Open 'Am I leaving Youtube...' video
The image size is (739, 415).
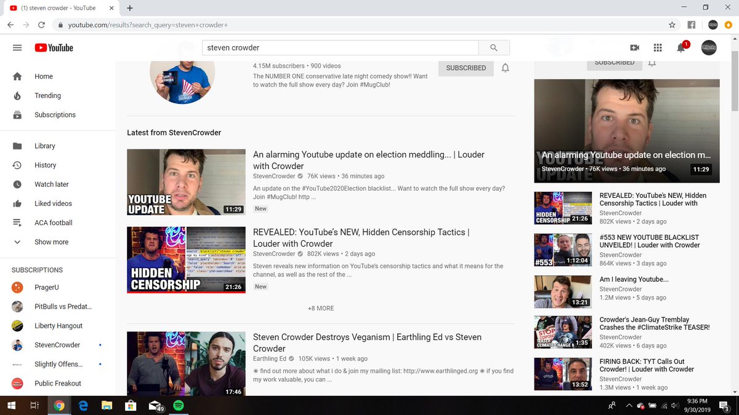[634, 279]
